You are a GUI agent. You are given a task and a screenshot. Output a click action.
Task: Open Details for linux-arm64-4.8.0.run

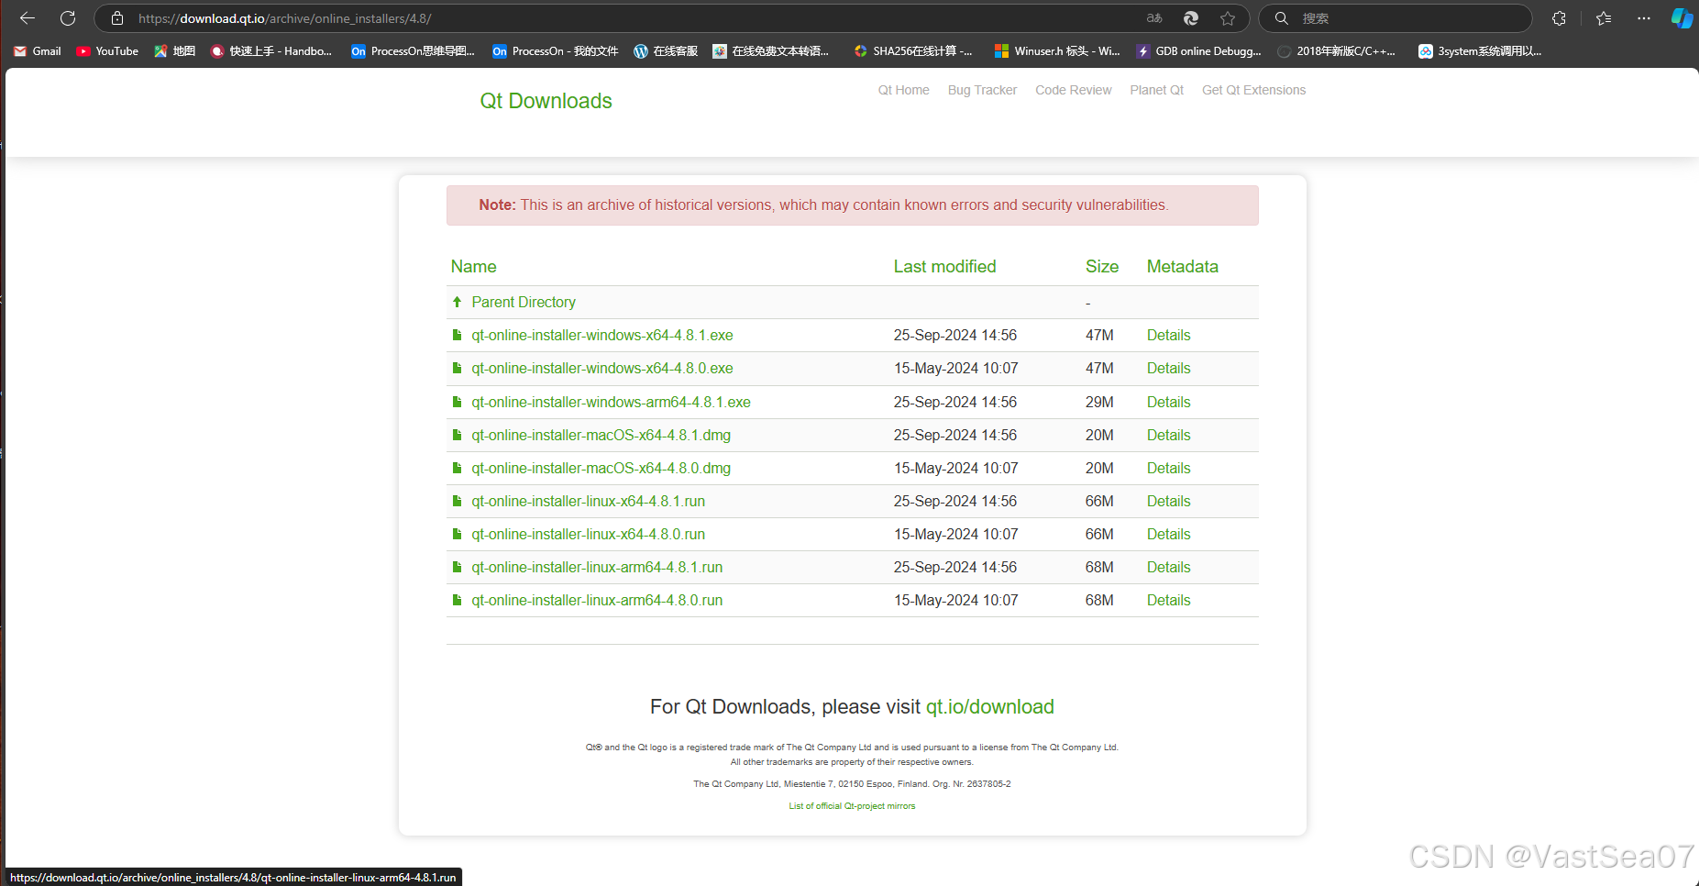click(x=1168, y=600)
